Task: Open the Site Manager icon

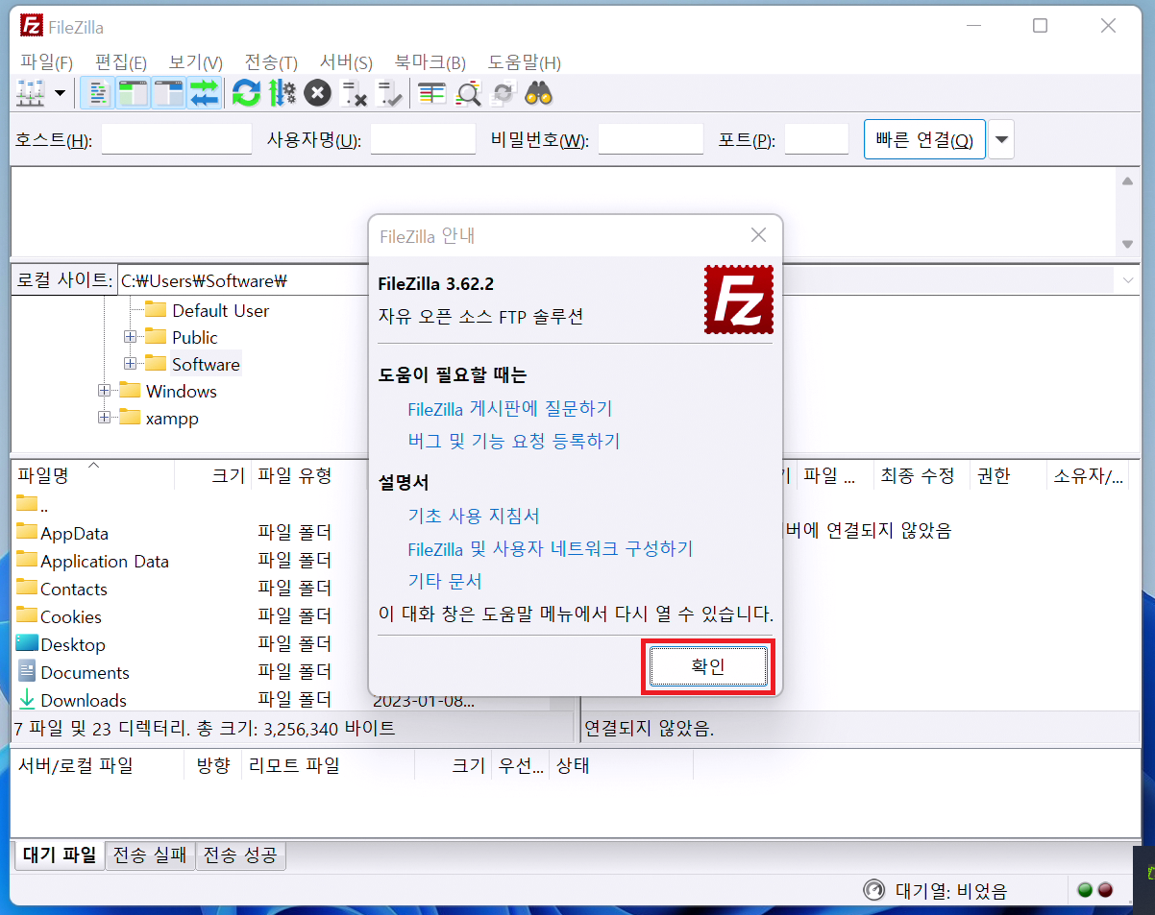Action: [x=31, y=93]
